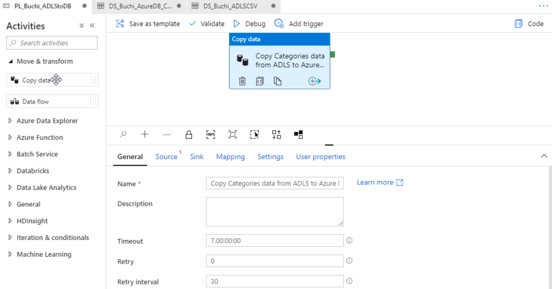Click the add output arrow icon on activity
552x289 pixels.
[x=315, y=81]
